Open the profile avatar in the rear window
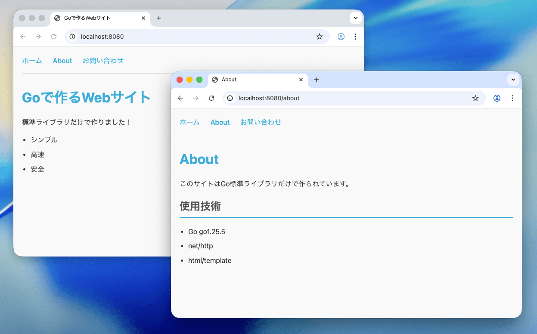537x334 pixels. (x=341, y=37)
